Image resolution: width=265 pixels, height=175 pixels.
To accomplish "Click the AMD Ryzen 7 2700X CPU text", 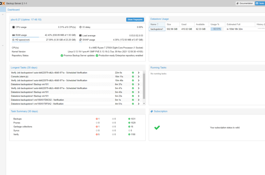I will coord(116,48).
